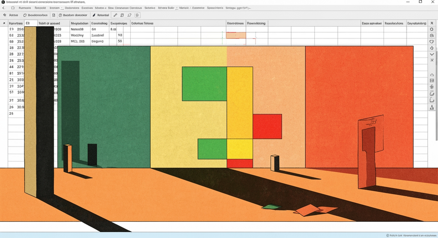Click the plain circle icon in the right sidebar
Screen dimensions: 438x238
(x=432, y=29)
